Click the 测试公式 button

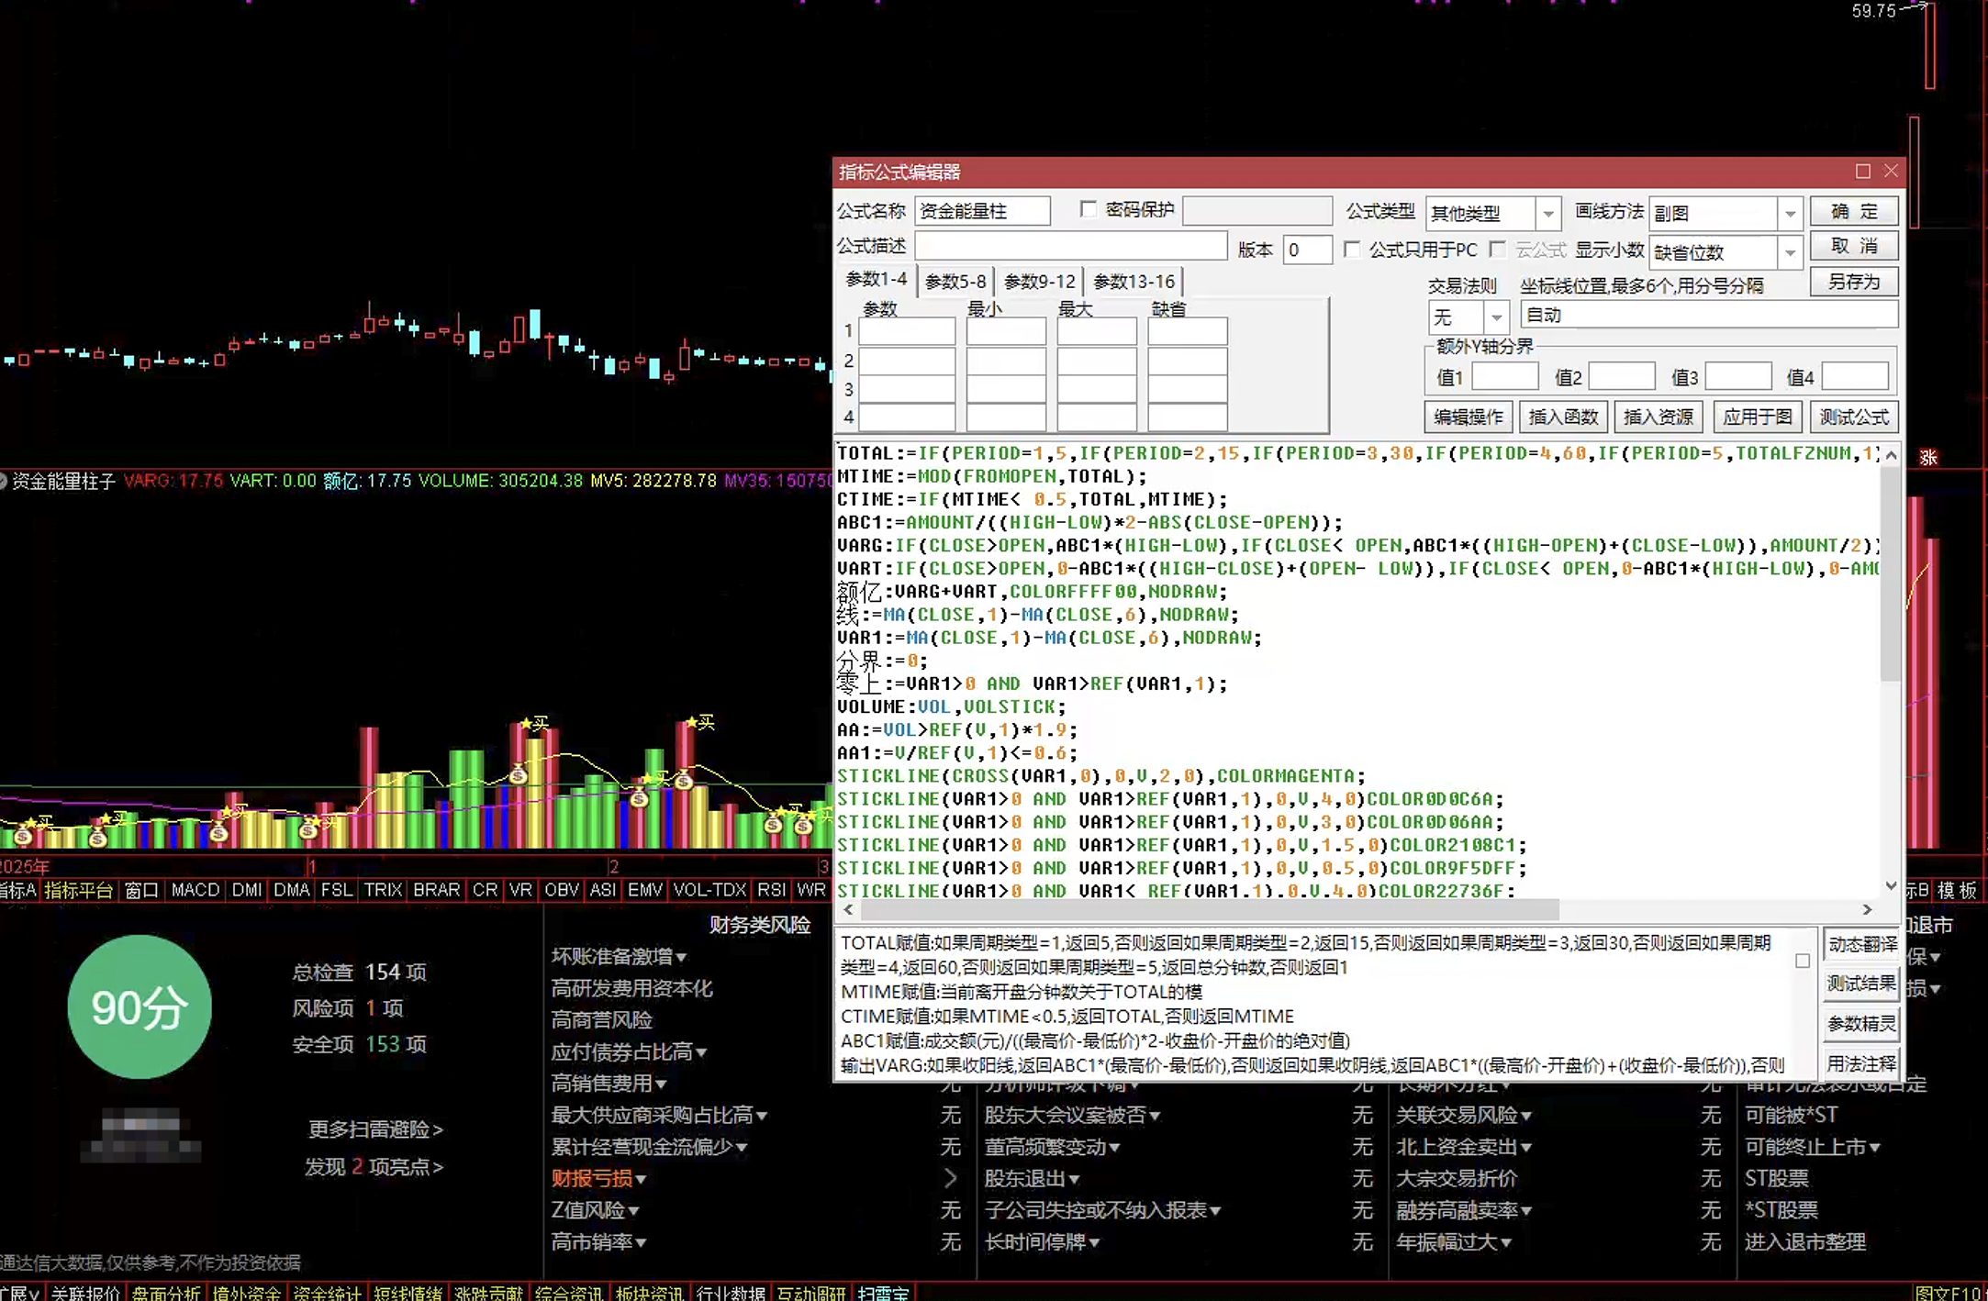click(x=1854, y=417)
